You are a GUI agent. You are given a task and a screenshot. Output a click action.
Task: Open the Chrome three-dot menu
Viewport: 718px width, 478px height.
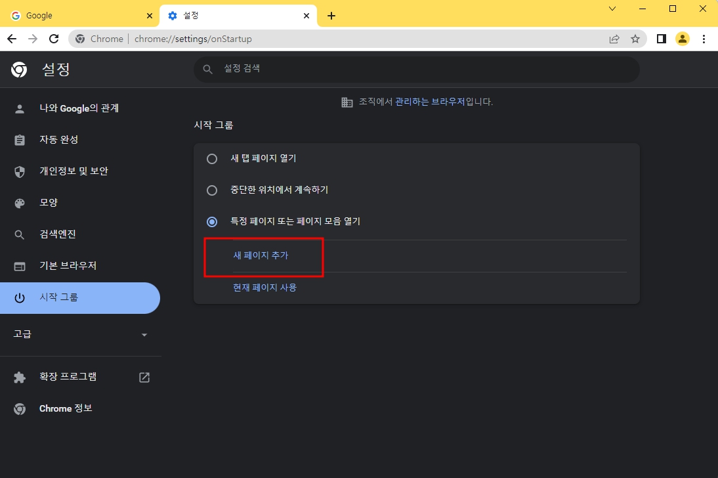click(x=704, y=39)
